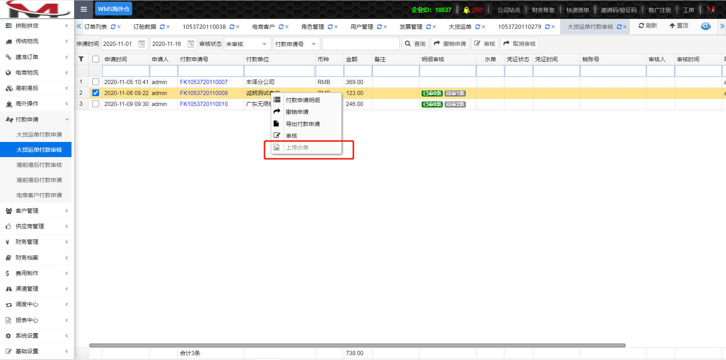Toggle the select-all checkbox in header
726x360 pixels.
click(96, 59)
